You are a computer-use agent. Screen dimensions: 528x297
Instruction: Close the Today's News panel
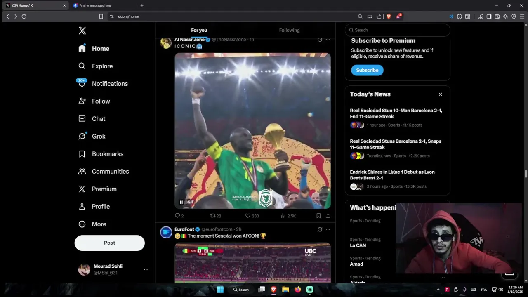(441, 94)
